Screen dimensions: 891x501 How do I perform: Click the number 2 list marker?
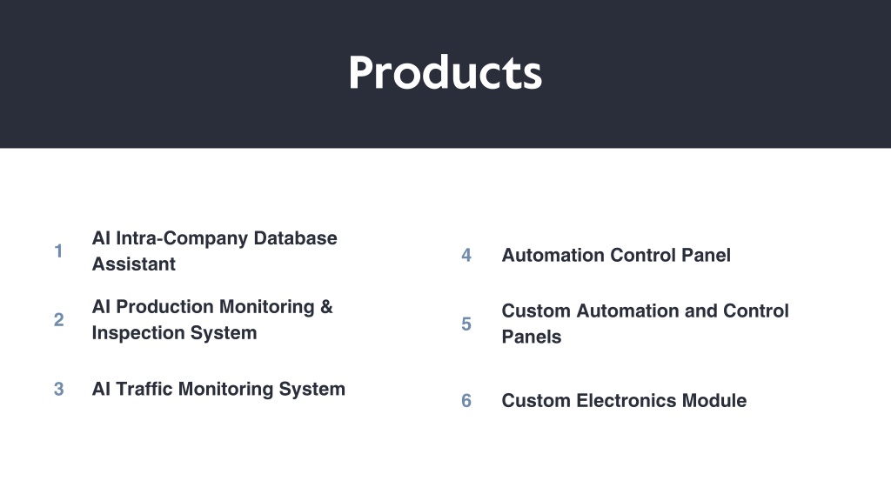coord(58,320)
